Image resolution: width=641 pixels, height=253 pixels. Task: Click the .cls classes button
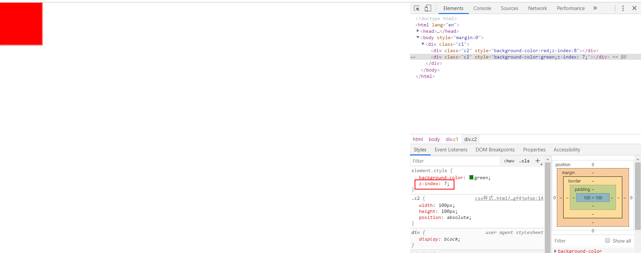coord(524,161)
